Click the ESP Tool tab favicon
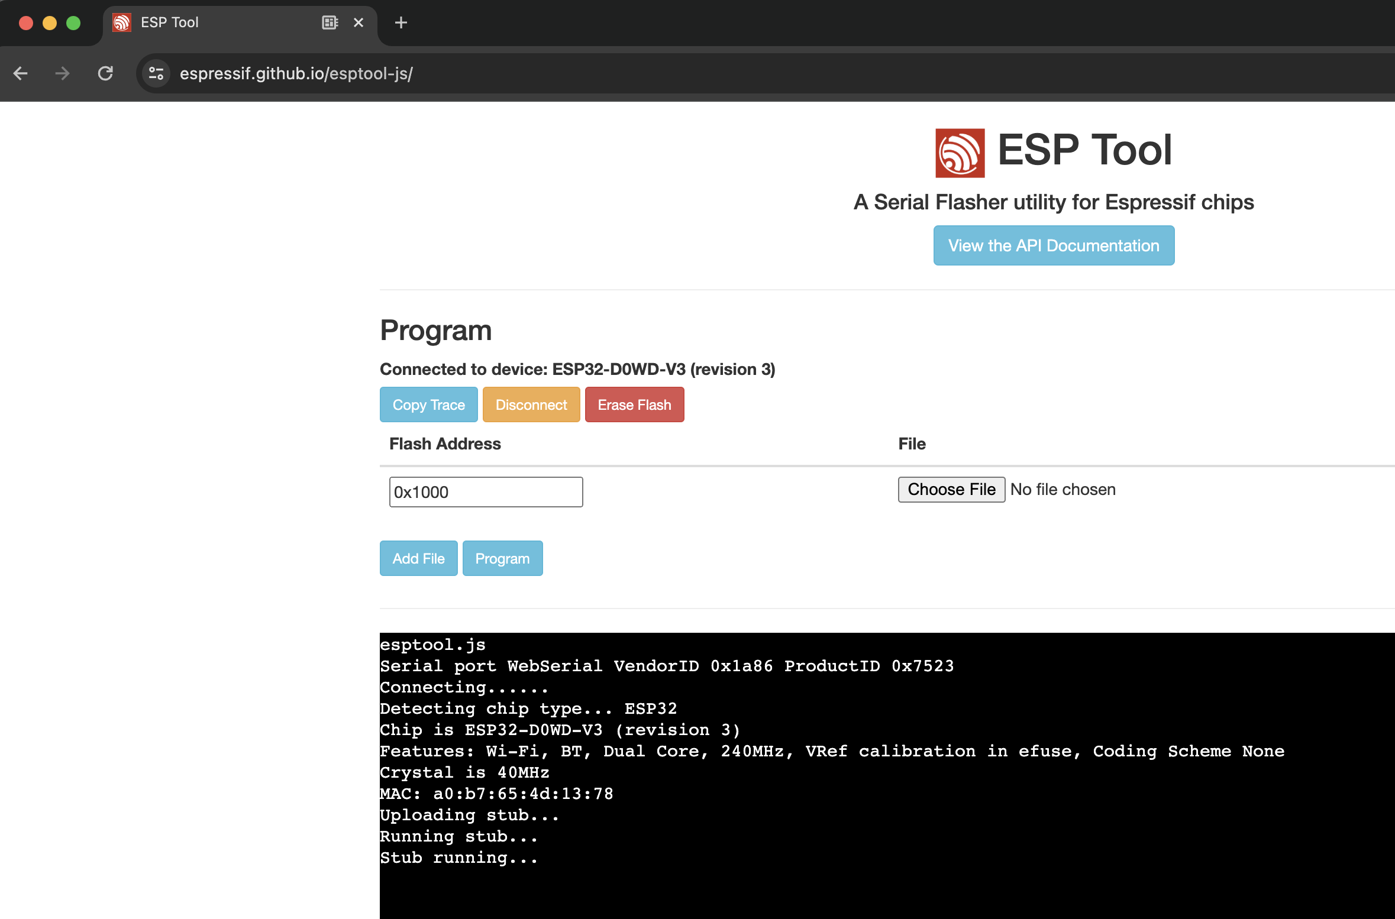 (122, 22)
